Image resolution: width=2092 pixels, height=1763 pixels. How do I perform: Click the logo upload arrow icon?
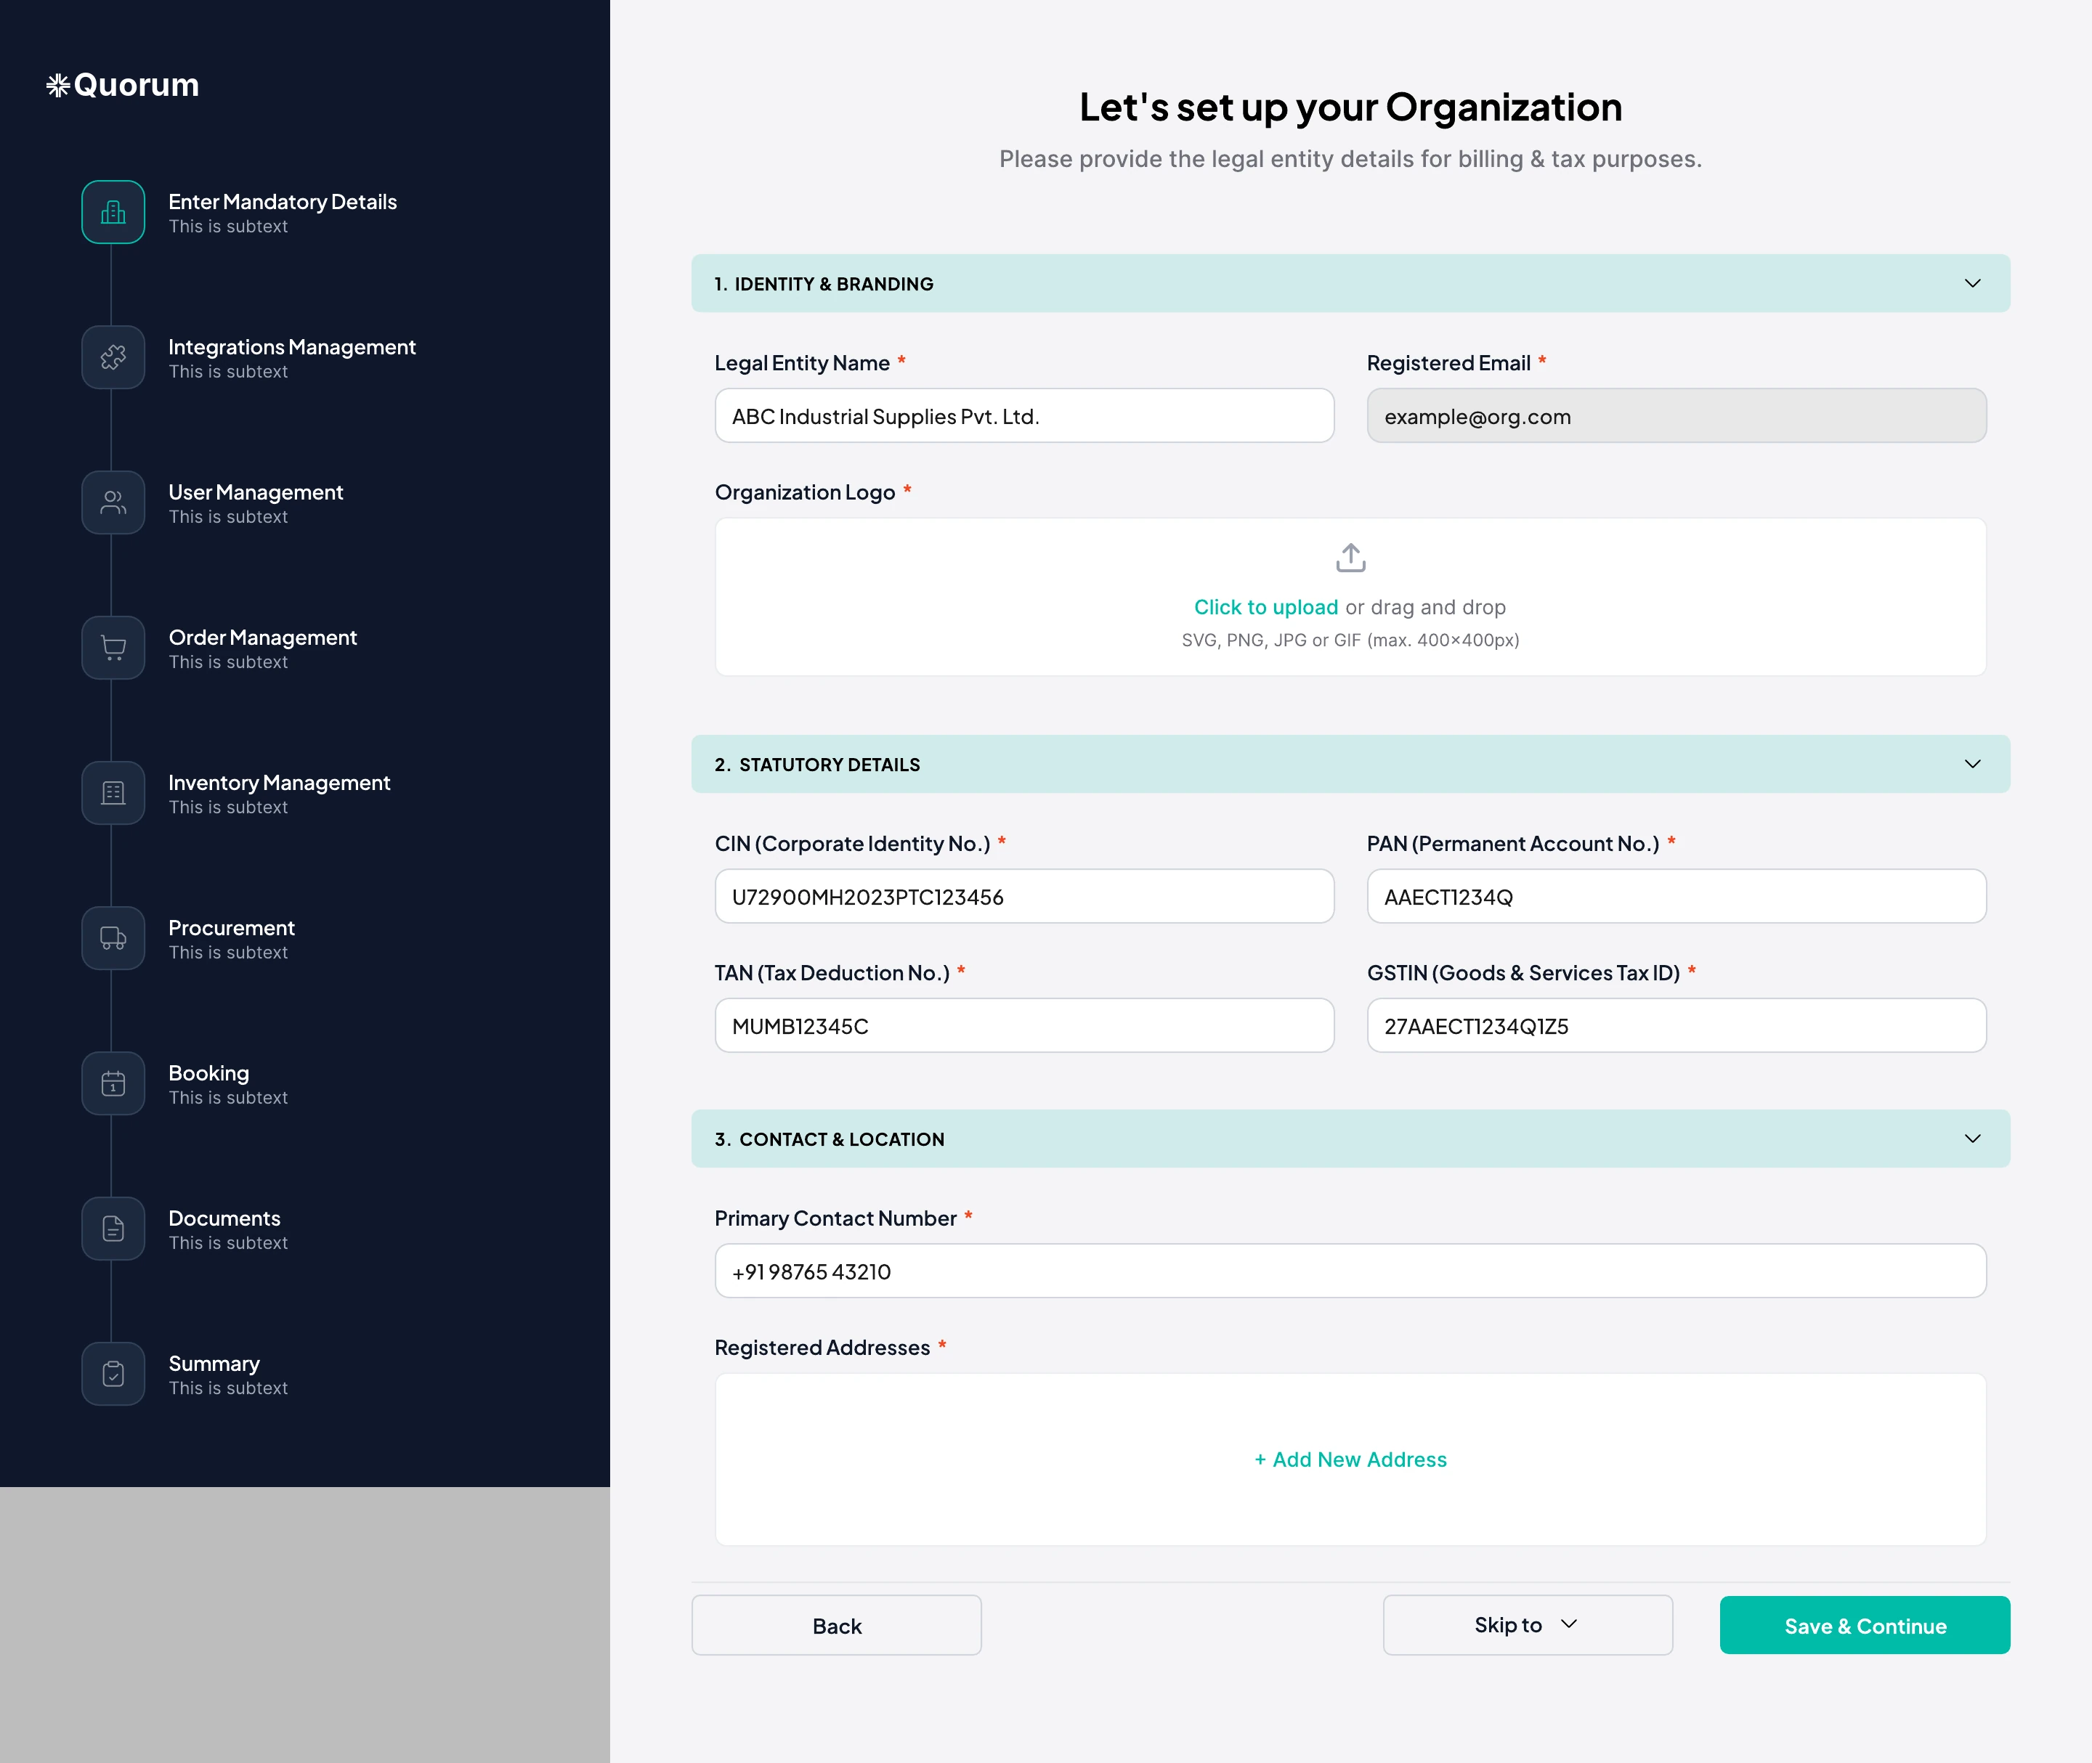tap(1350, 558)
